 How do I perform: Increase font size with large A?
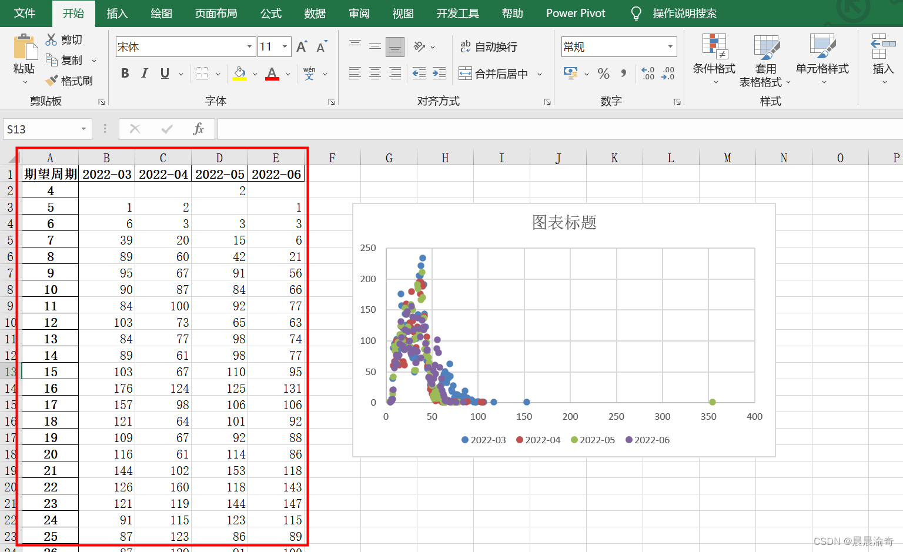pyautogui.click(x=302, y=47)
